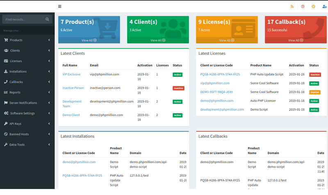The height and width of the screenshot is (195, 328).
Task: Open PQSB-H286 license in Latest Licenses
Action: (x=220, y=74)
